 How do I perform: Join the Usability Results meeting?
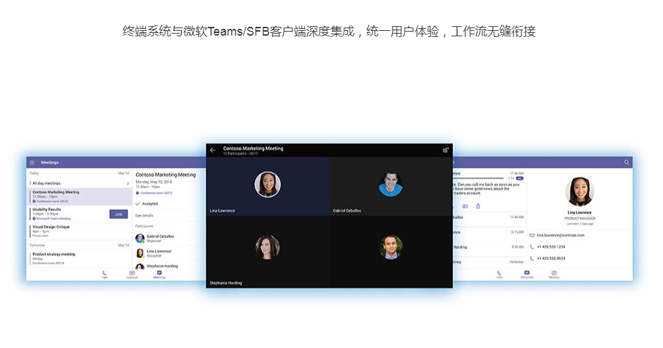pos(118,214)
